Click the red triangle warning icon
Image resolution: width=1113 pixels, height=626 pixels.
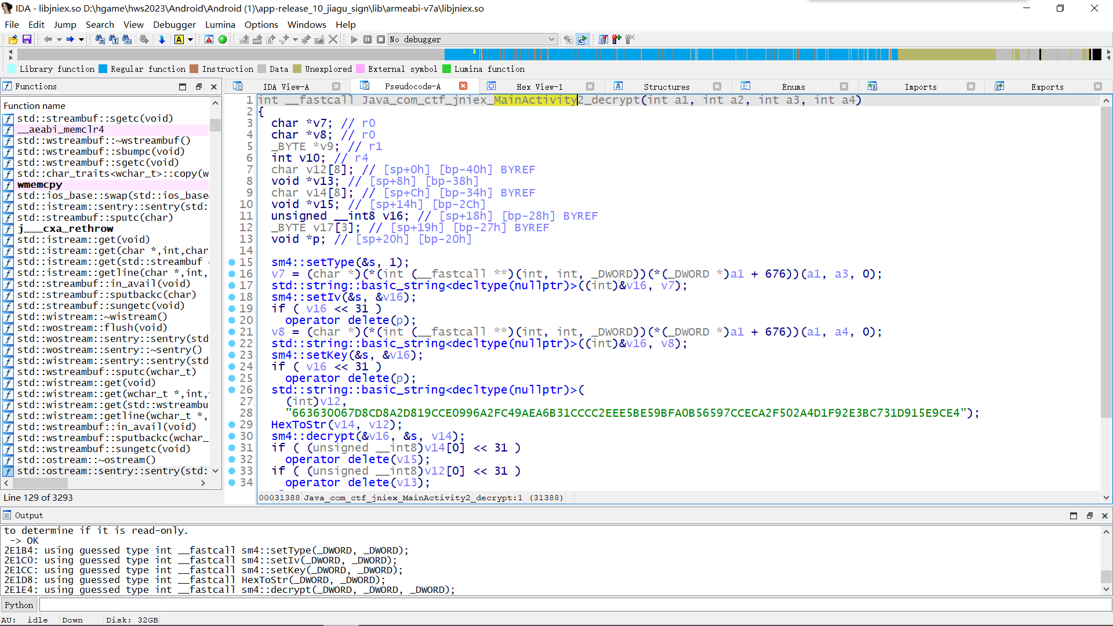tap(209, 39)
